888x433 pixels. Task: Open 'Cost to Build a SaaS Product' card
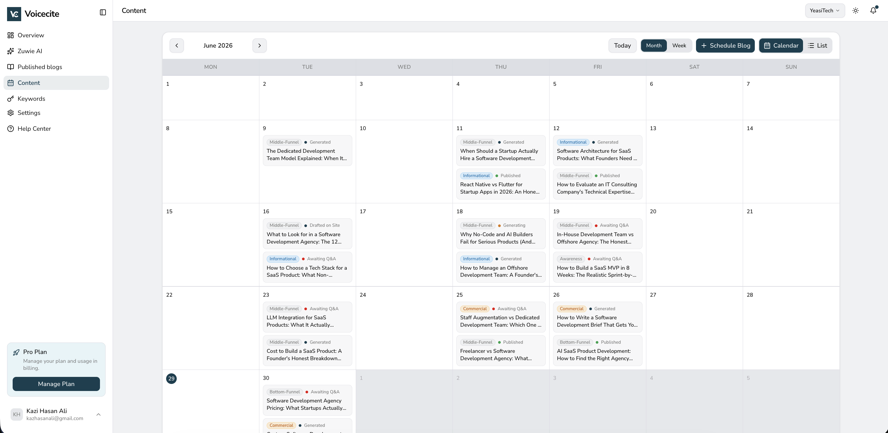[x=307, y=350]
